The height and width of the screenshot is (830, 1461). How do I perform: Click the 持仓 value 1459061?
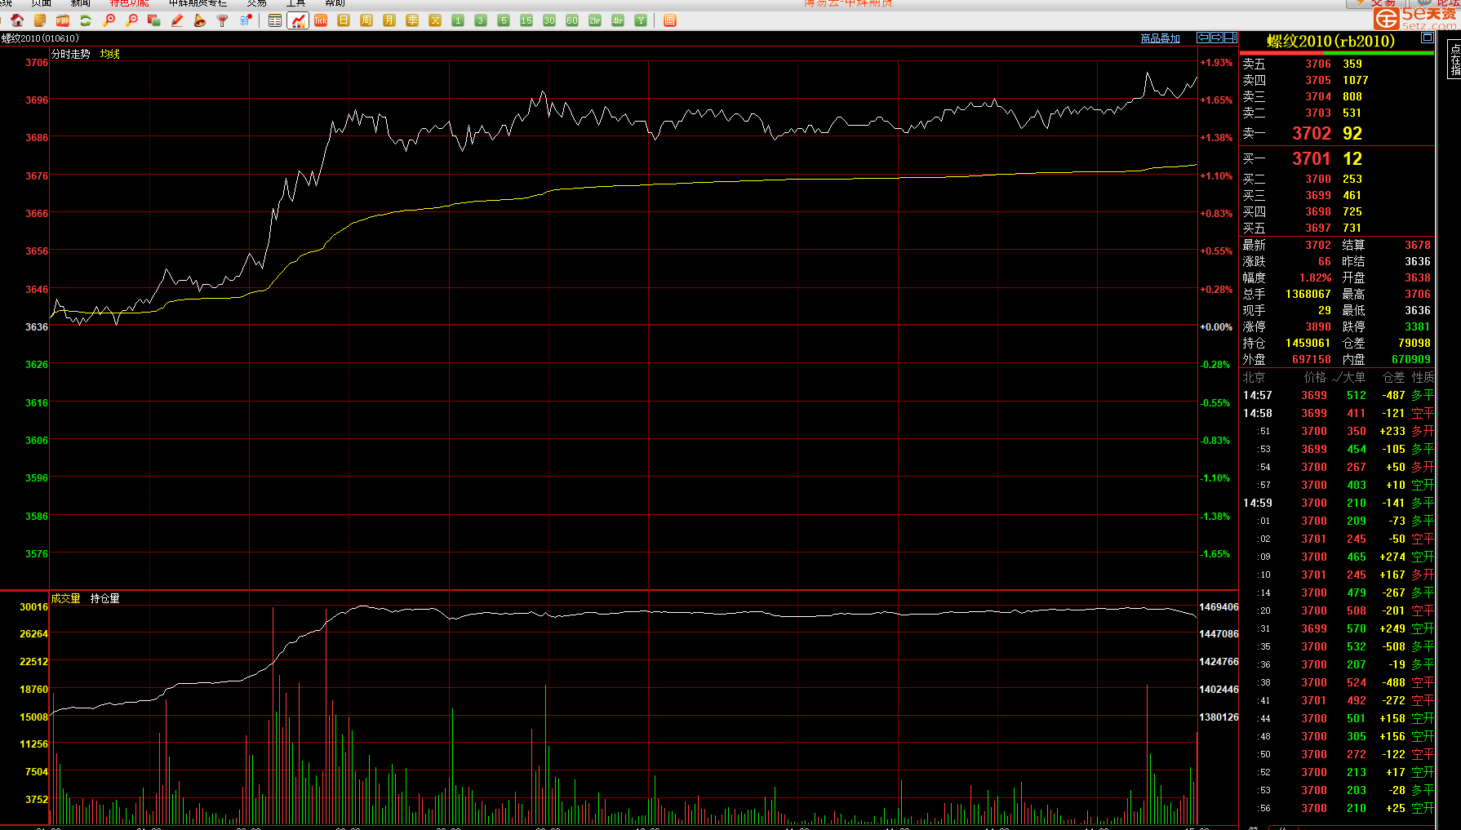coord(1308,343)
